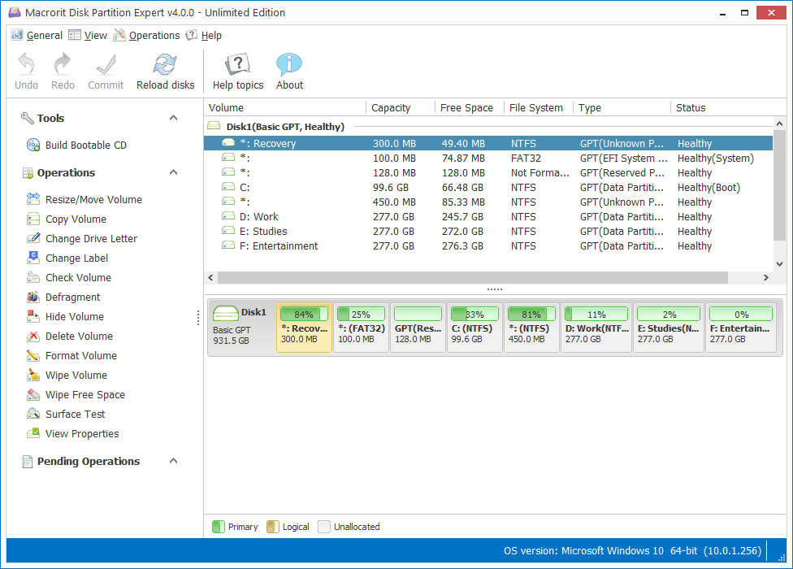Click the Disk1 drive icon in disk map
Screen dimensions: 793x569
[x=226, y=314]
